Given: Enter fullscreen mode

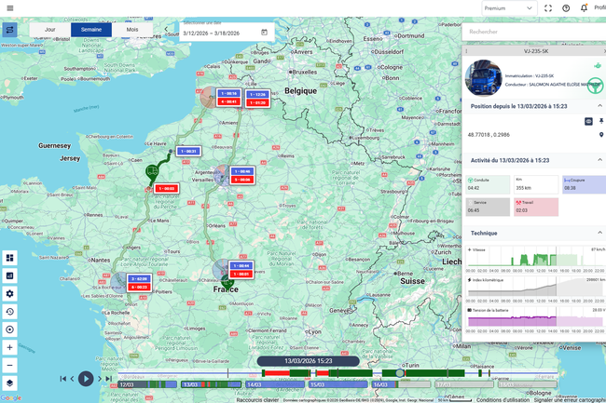Looking at the screenshot, I should click(x=548, y=8).
